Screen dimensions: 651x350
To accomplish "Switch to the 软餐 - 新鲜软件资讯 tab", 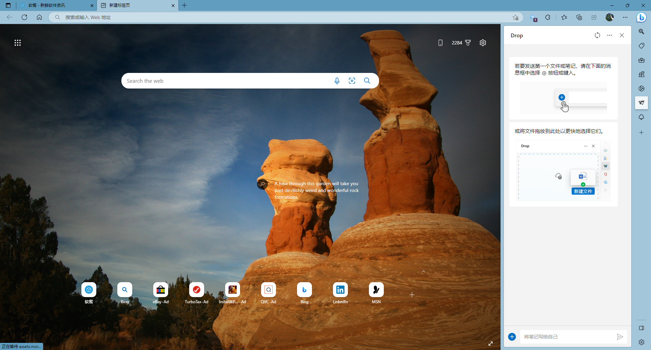I will (x=56, y=5).
